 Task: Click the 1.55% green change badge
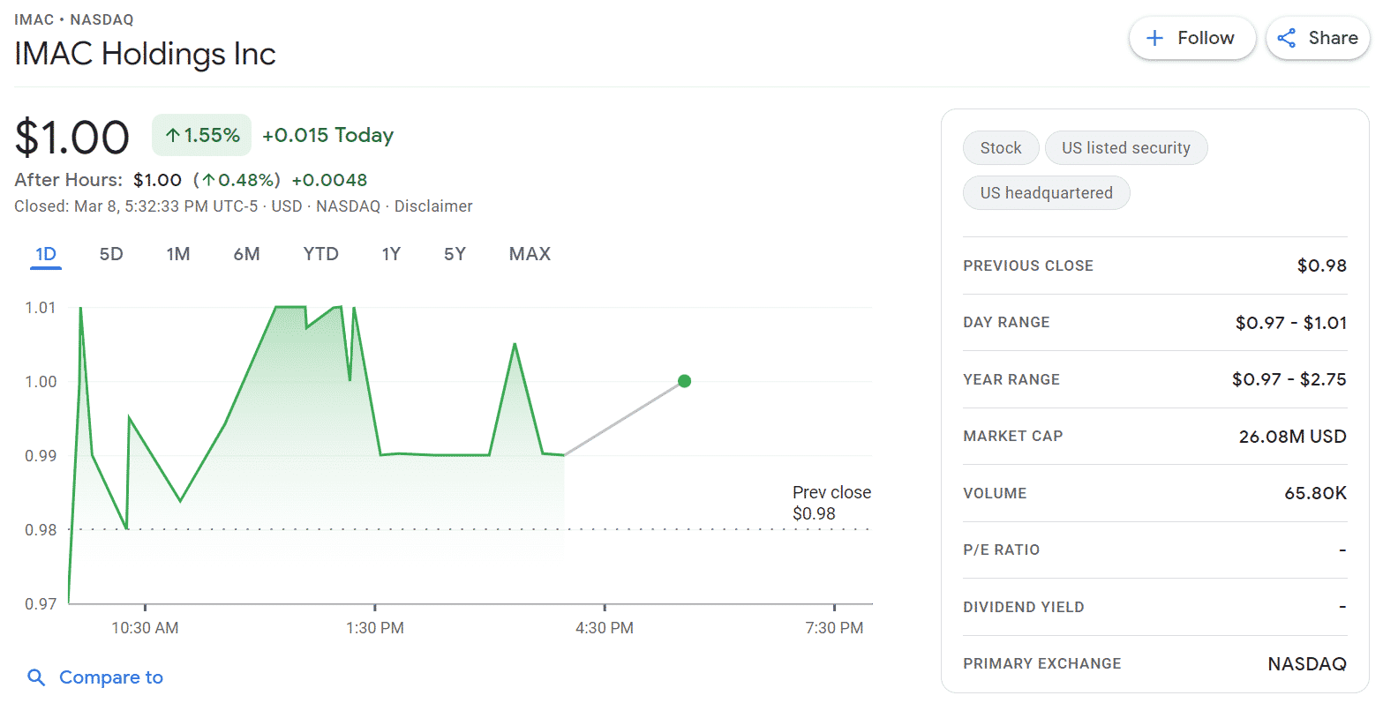(x=202, y=135)
